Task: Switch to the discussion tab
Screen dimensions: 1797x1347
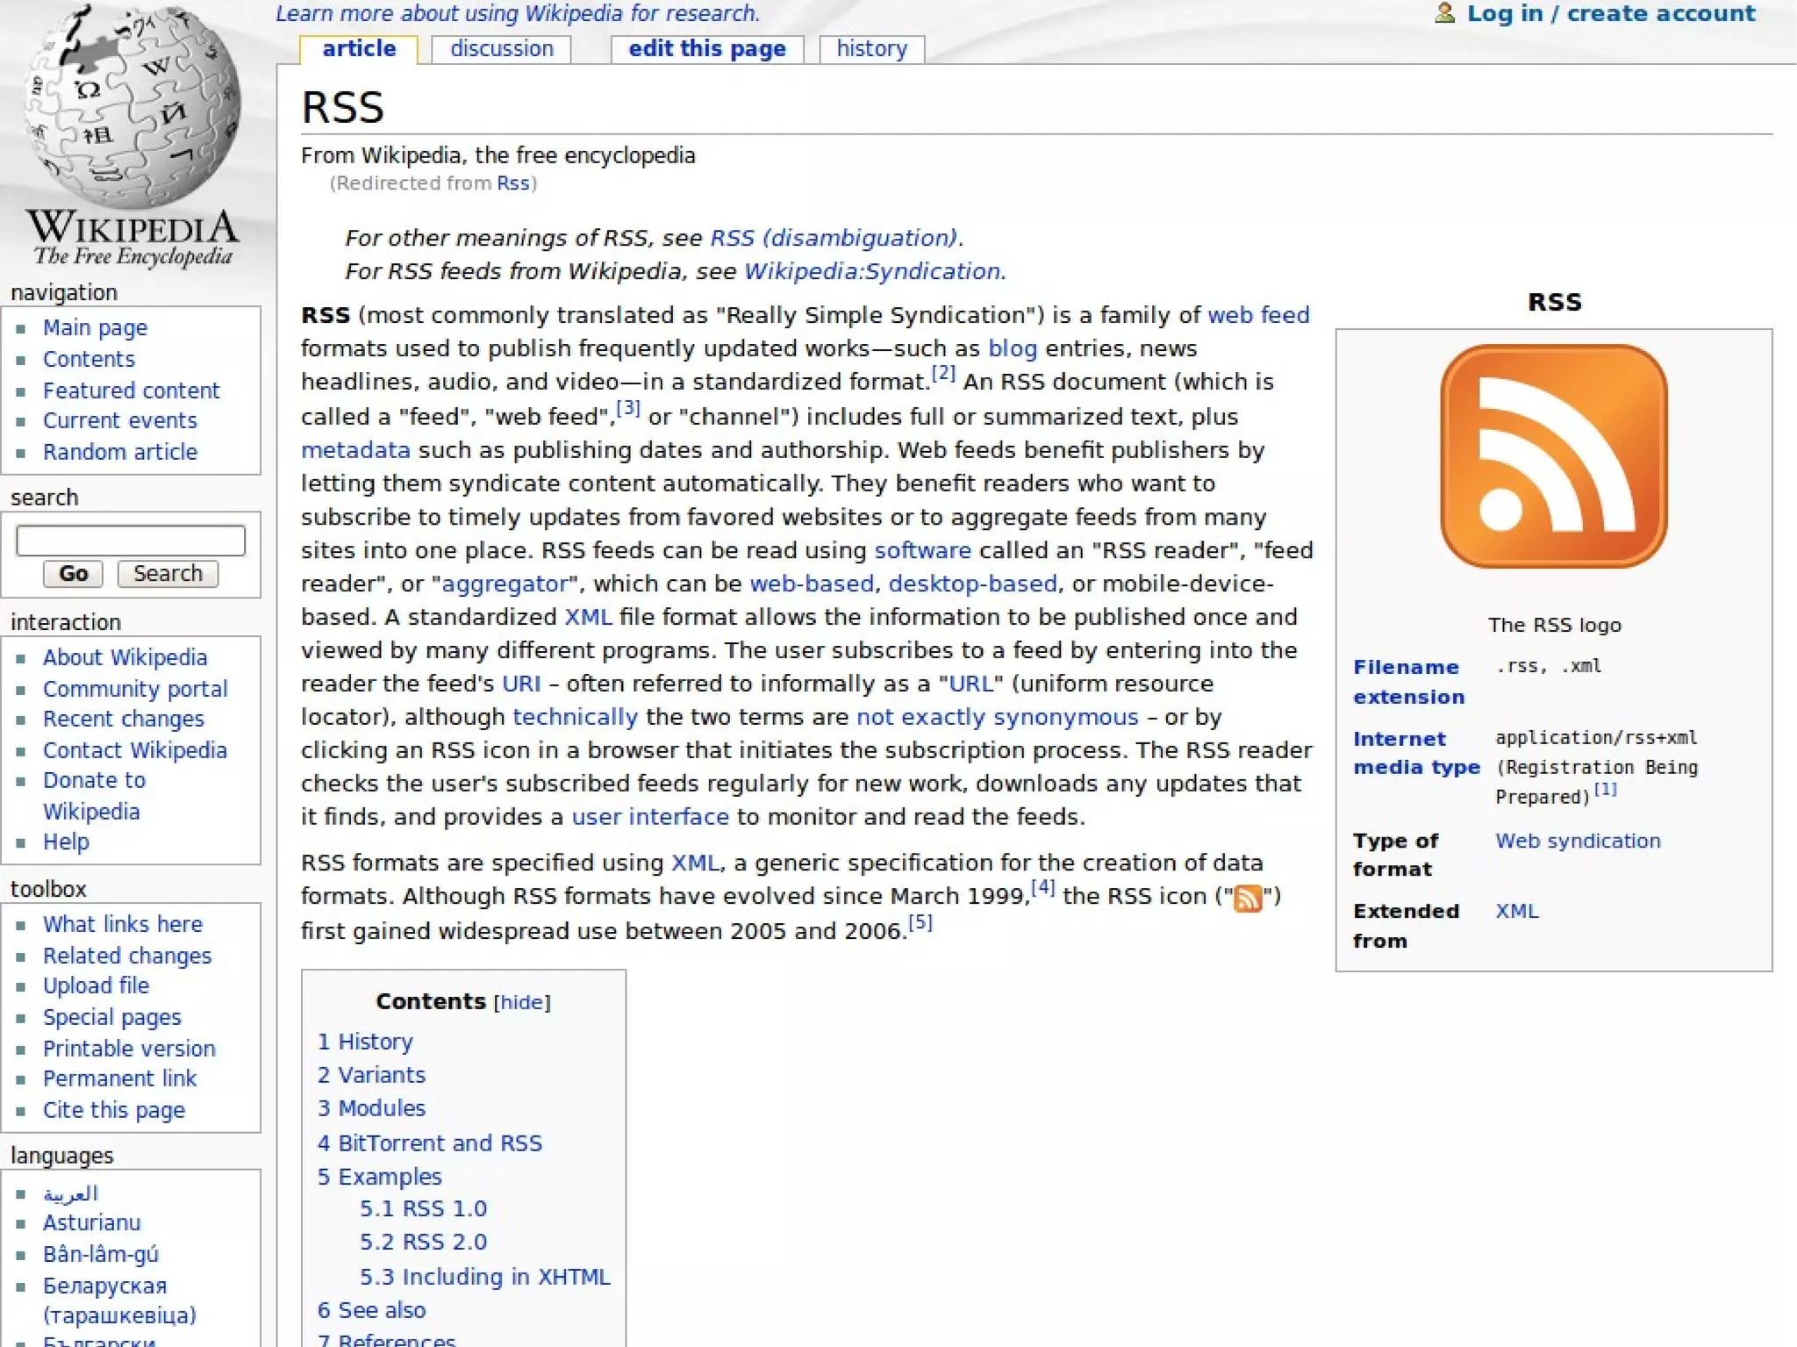Action: pos(501,49)
